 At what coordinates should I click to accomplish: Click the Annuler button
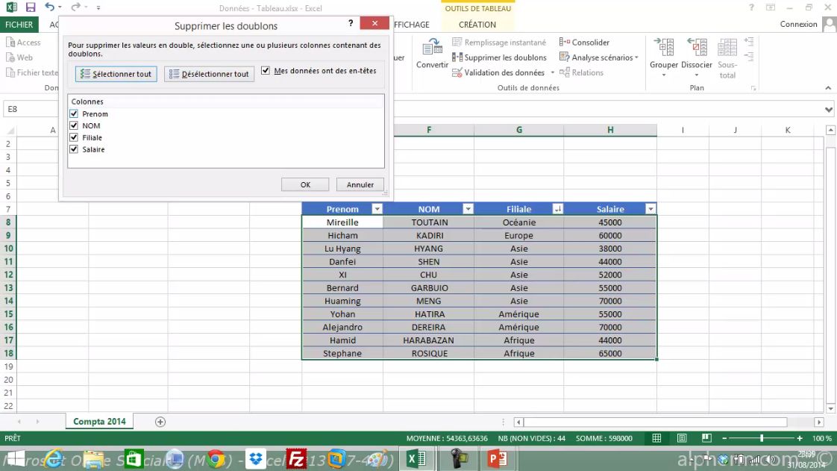point(360,185)
